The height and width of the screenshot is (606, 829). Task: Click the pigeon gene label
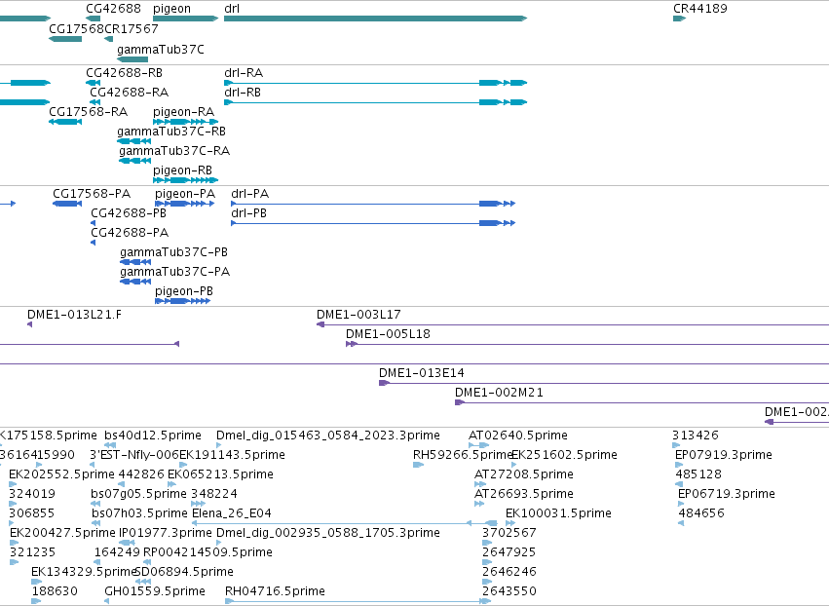[171, 9]
